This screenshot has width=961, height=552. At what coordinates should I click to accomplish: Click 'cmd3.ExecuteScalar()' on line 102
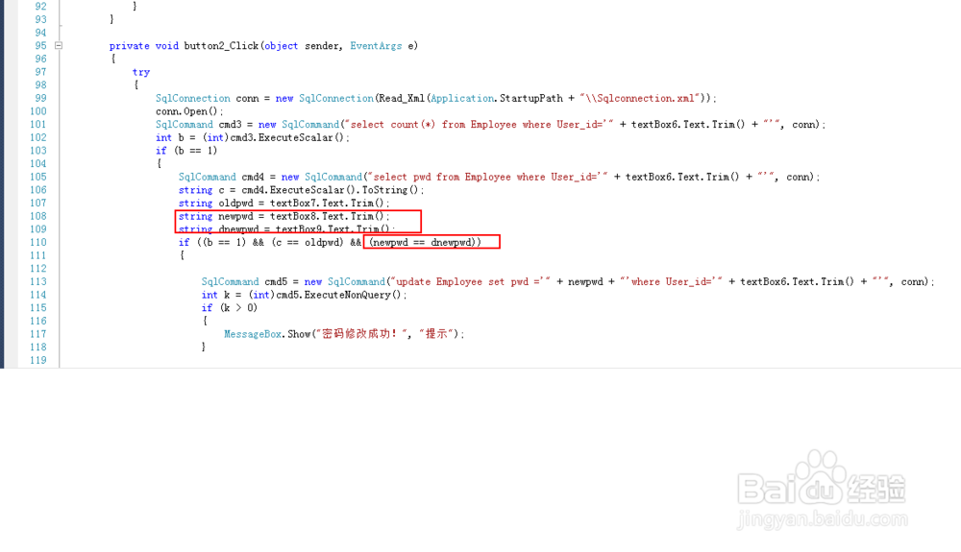coord(288,137)
